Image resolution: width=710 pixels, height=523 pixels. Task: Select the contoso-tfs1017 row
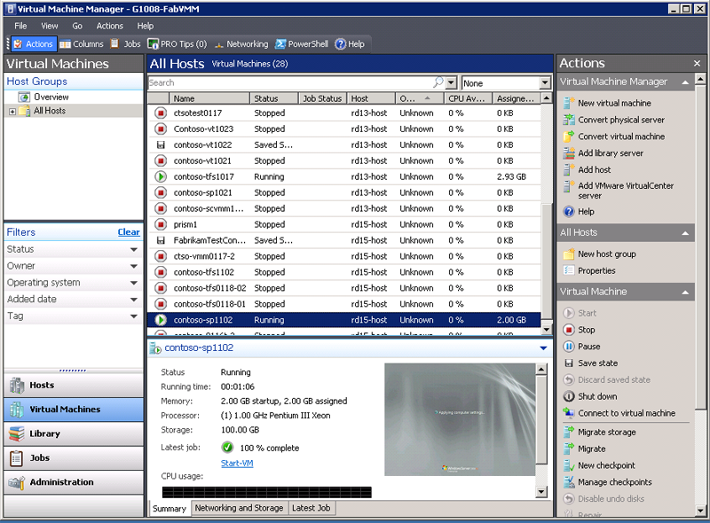pos(343,177)
